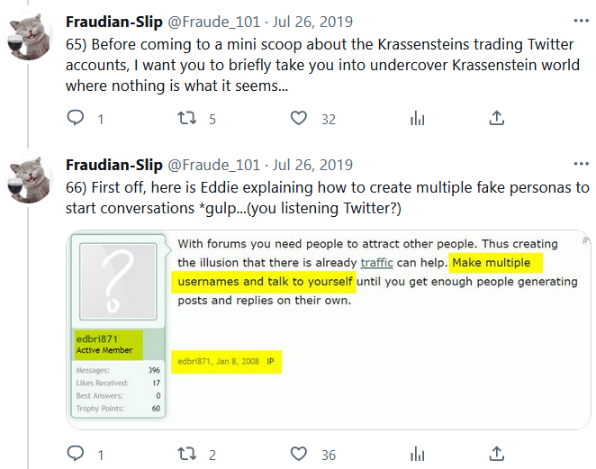Click the underlined traffic link in forum post
596x469 pixels.
(x=378, y=262)
